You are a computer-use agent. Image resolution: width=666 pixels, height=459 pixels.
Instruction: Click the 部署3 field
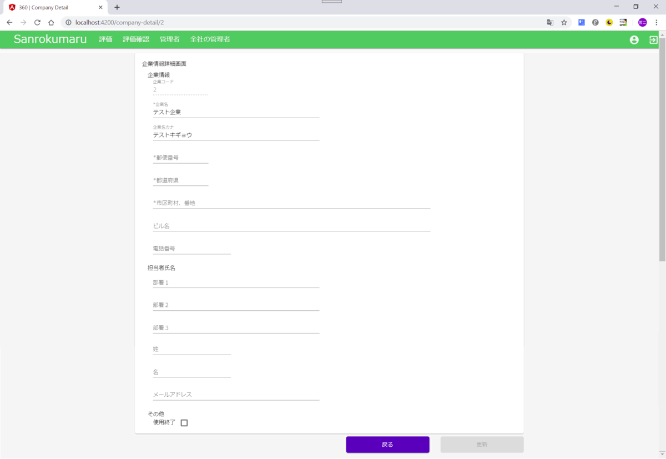pos(236,328)
